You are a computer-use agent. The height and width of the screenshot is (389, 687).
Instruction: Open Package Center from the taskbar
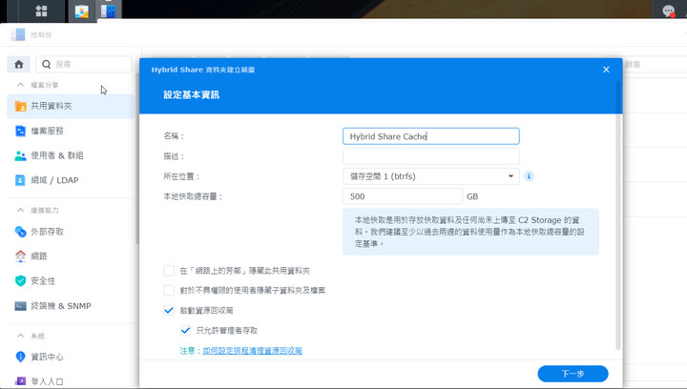[x=81, y=11]
